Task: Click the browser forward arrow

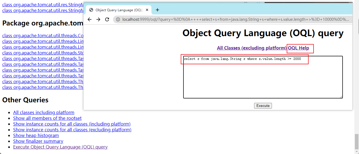Action: click(98, 19)
